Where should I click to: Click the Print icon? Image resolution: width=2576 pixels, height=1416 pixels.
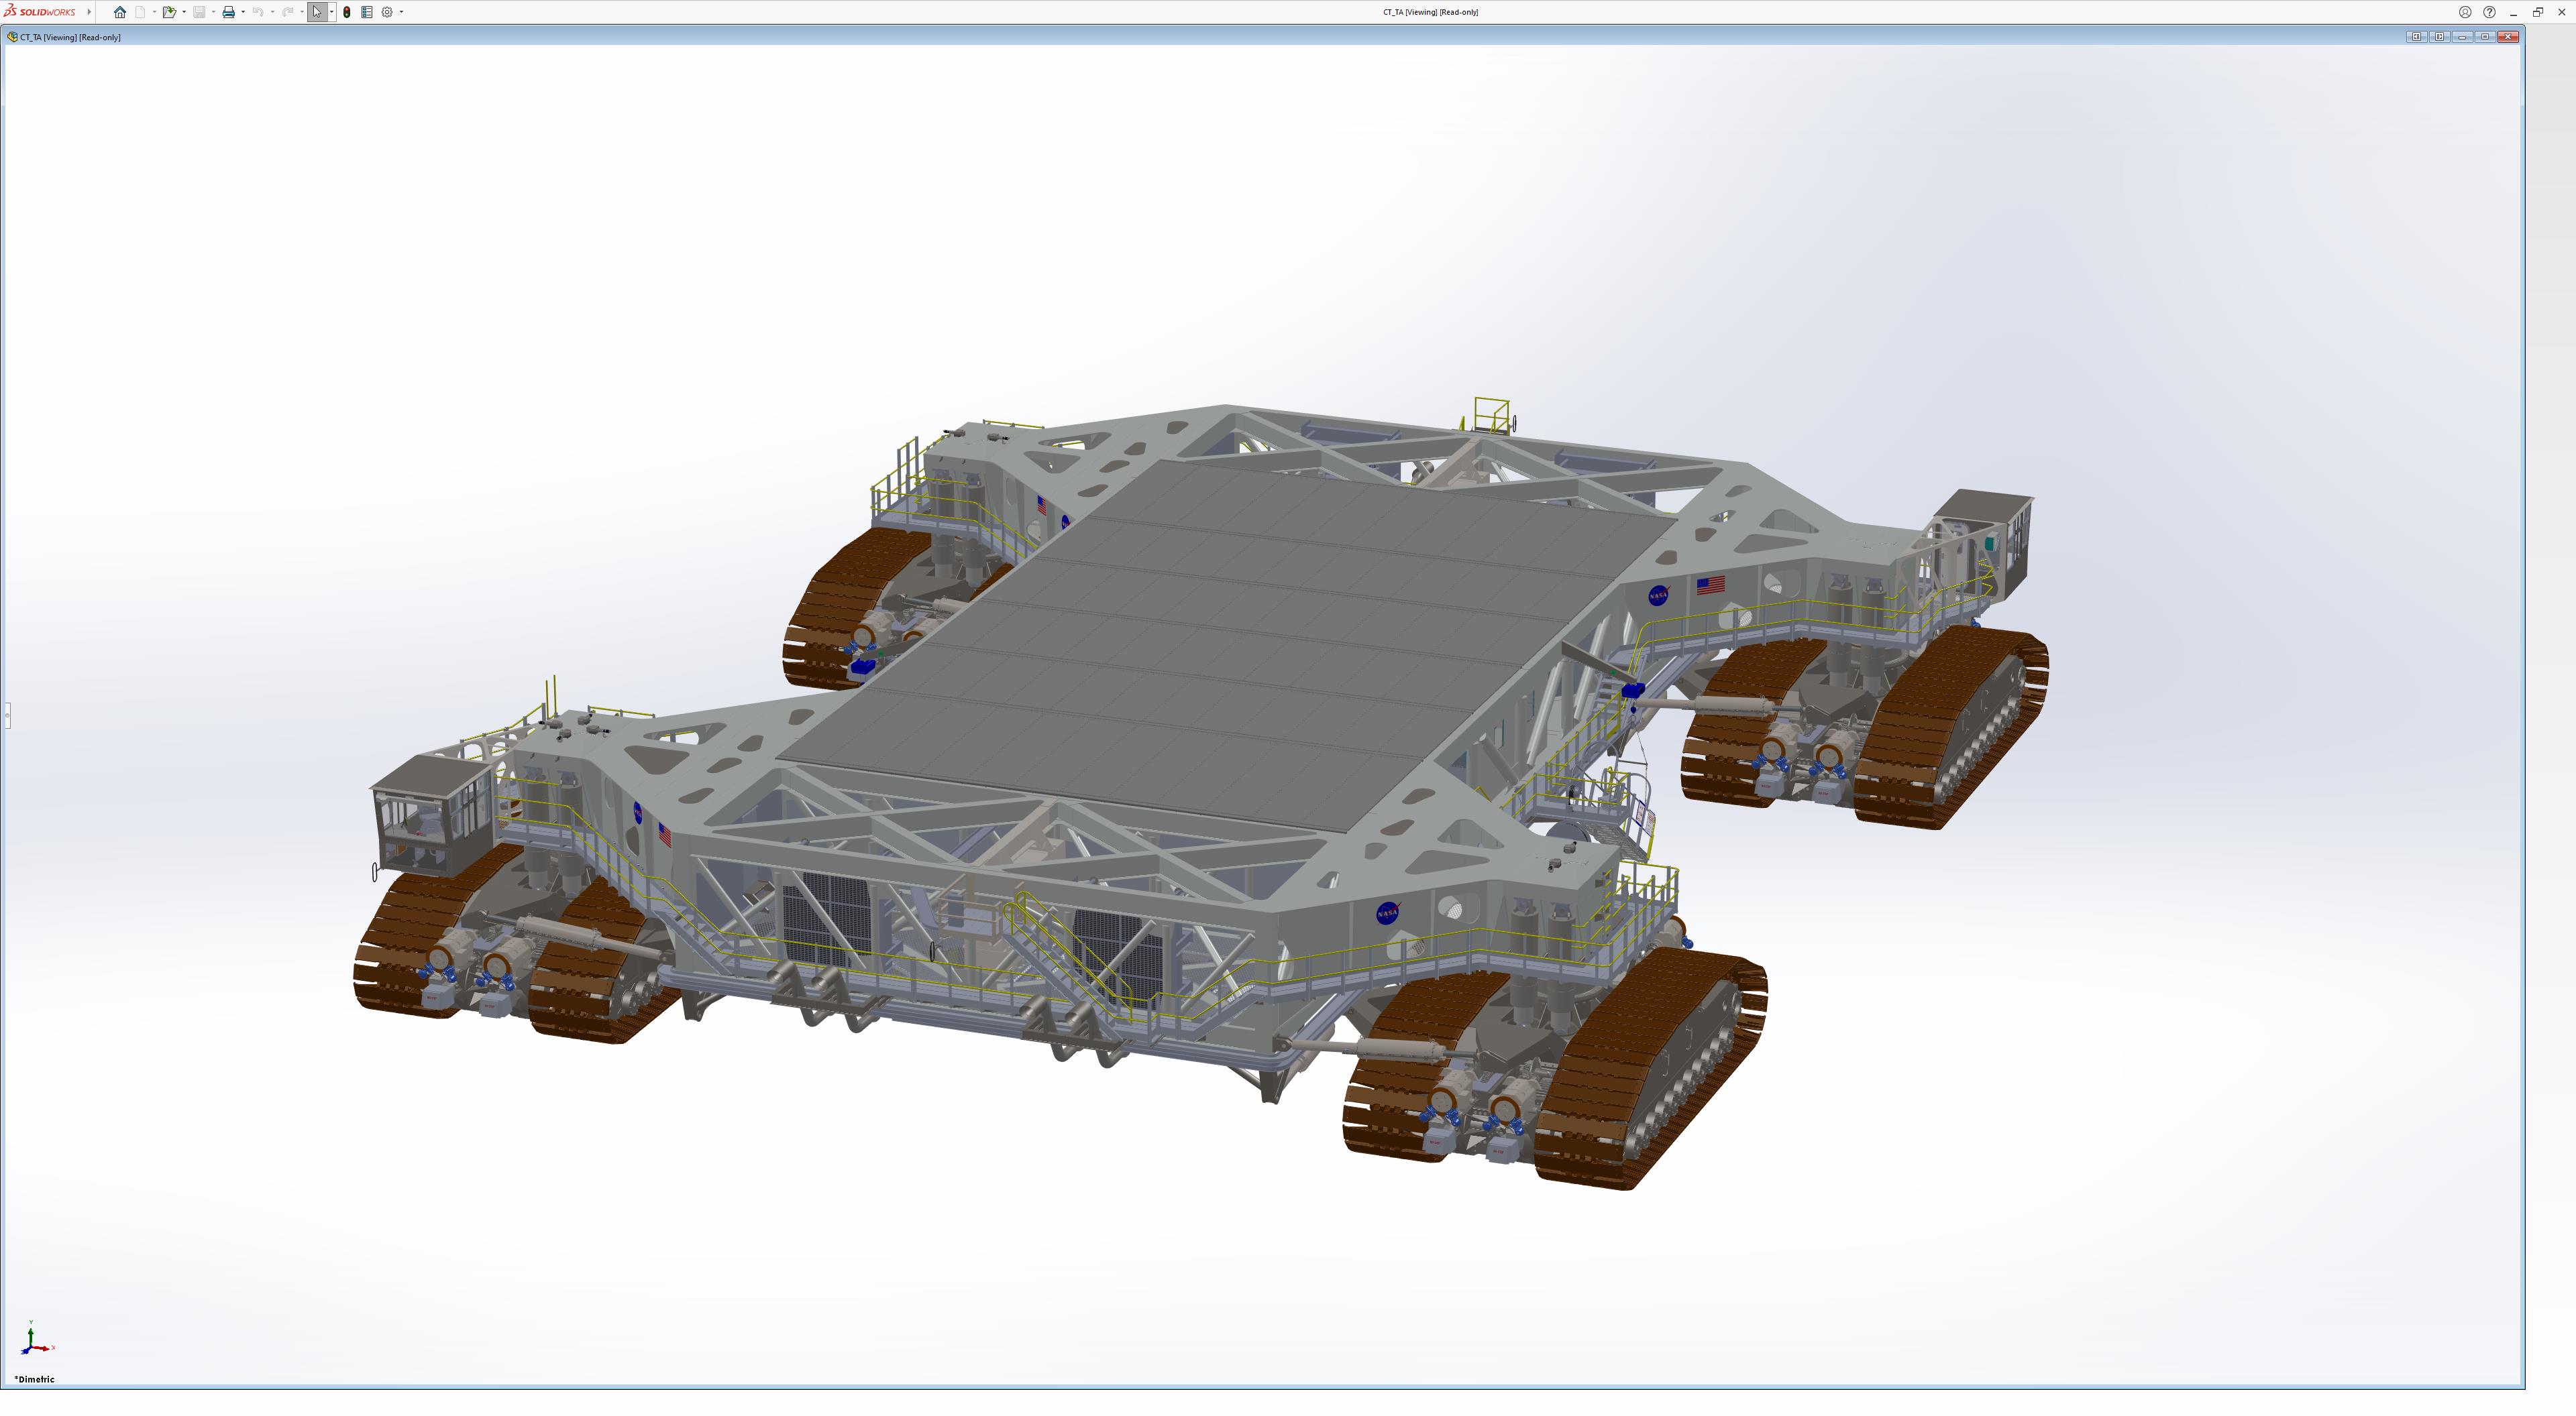pos(228,12)
